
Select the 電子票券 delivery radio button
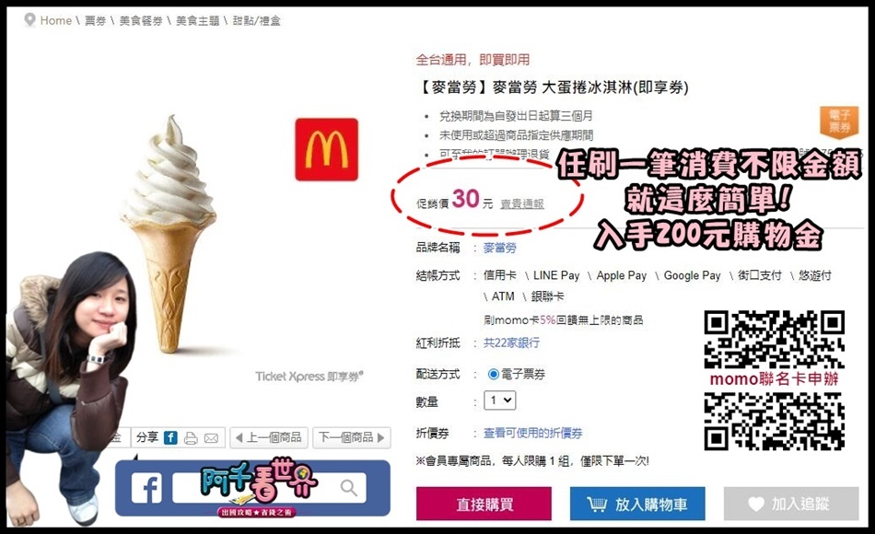pos(494,374)
